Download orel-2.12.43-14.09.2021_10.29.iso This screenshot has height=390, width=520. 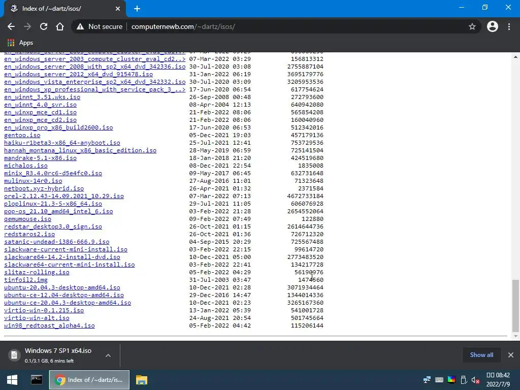pos(64,197)
